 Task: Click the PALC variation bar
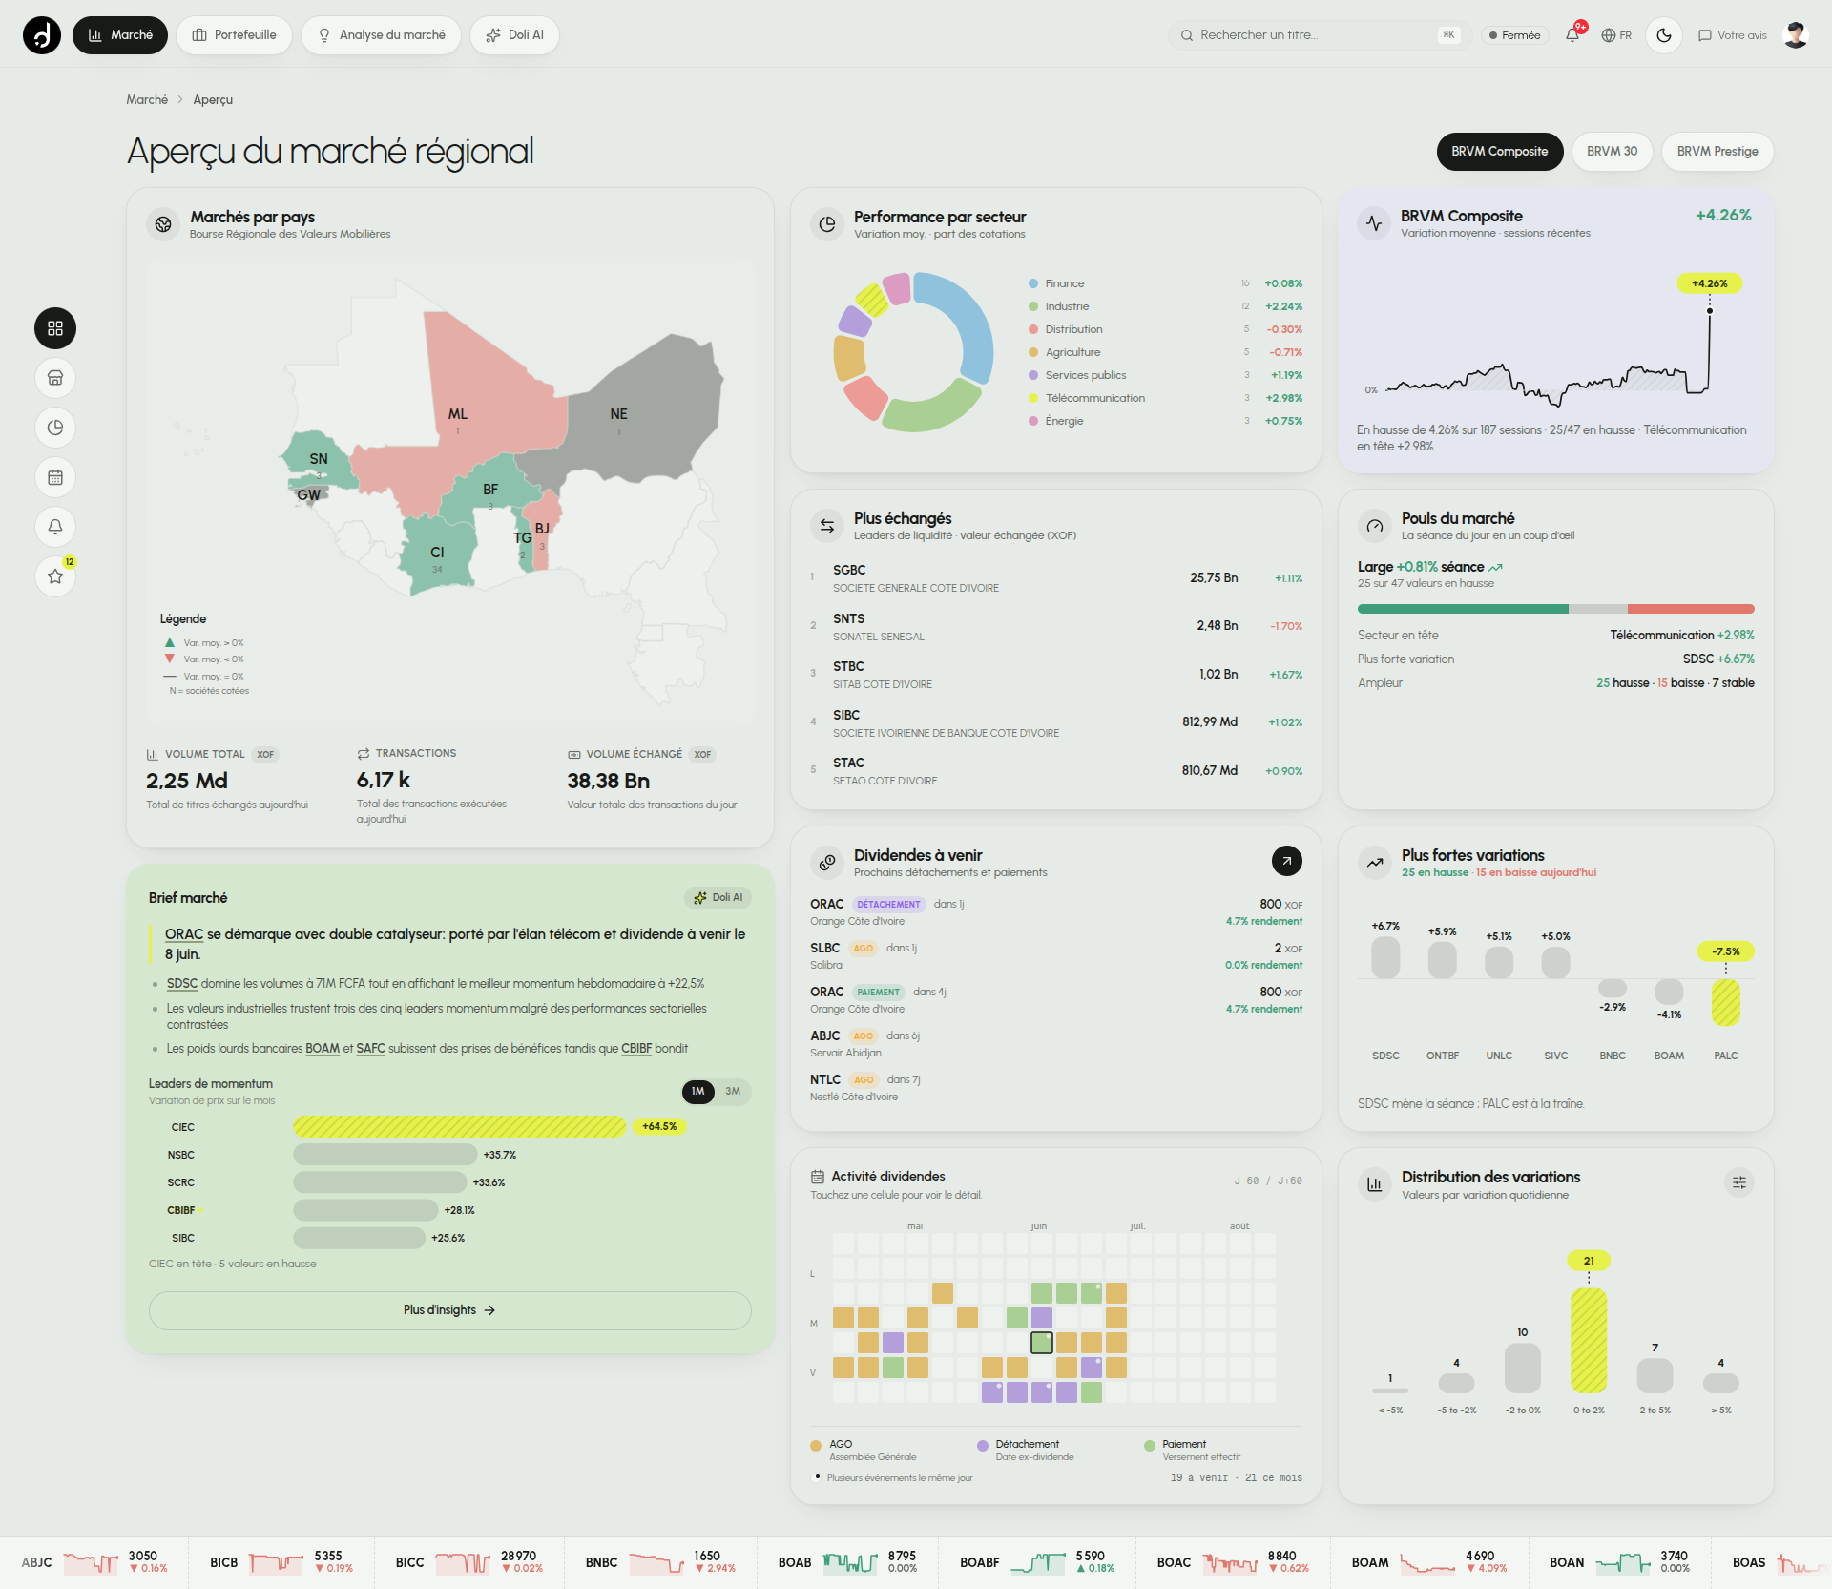[1726, 1003]
